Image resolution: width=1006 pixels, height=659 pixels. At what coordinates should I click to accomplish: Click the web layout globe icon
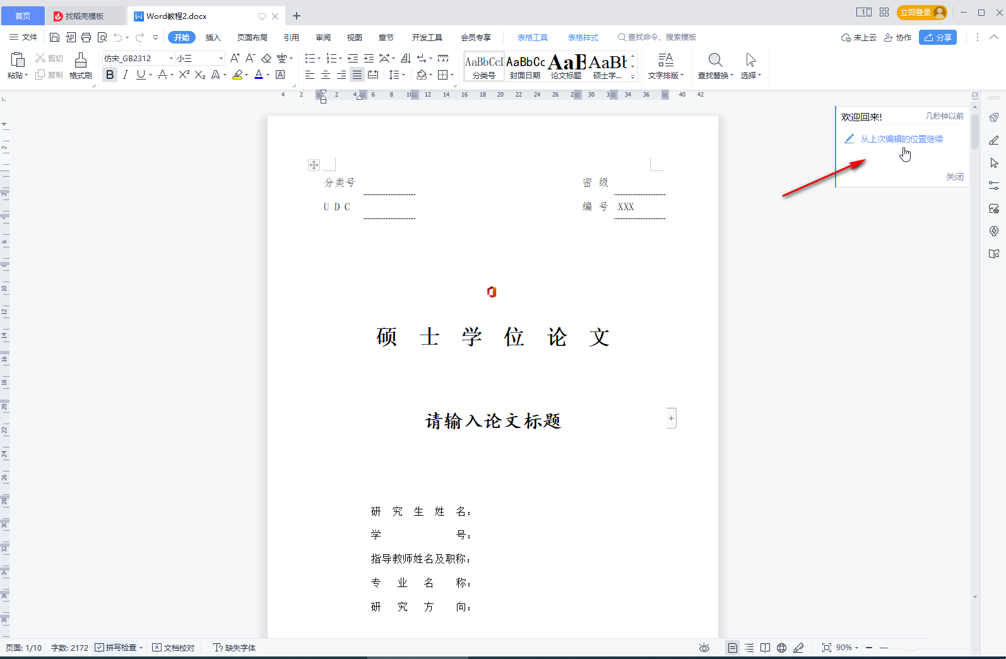click(x=782, y=648)
